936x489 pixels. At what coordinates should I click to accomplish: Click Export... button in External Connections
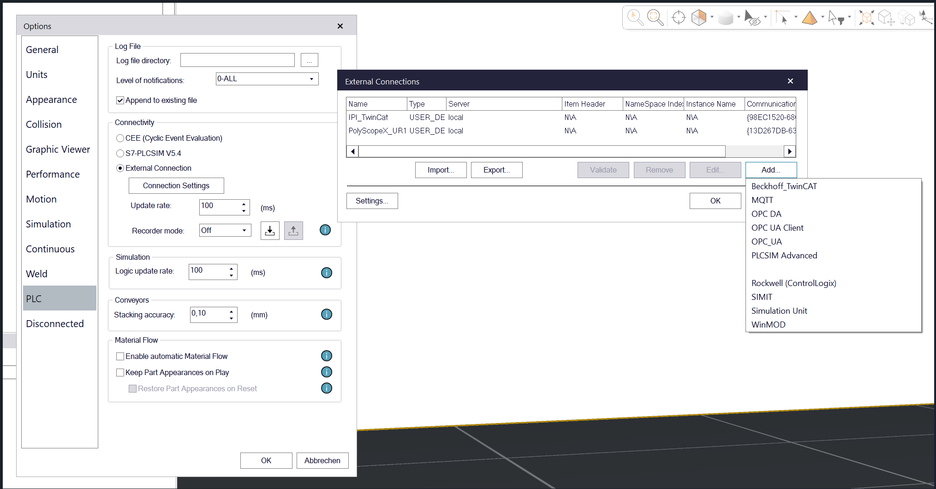(x=496, y=170)
